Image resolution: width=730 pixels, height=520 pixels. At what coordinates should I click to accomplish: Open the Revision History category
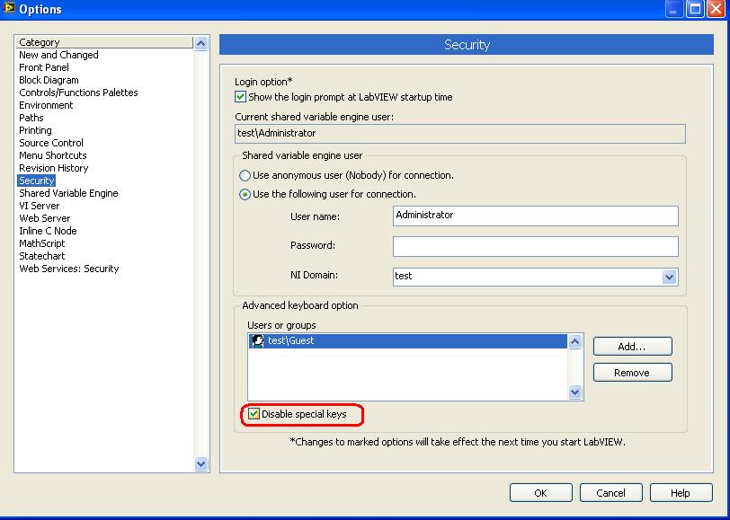coord(54,168)
